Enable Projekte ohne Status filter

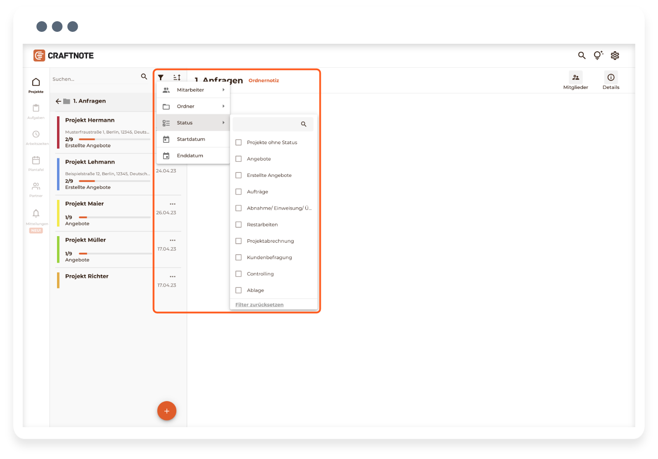click(239, 142)
